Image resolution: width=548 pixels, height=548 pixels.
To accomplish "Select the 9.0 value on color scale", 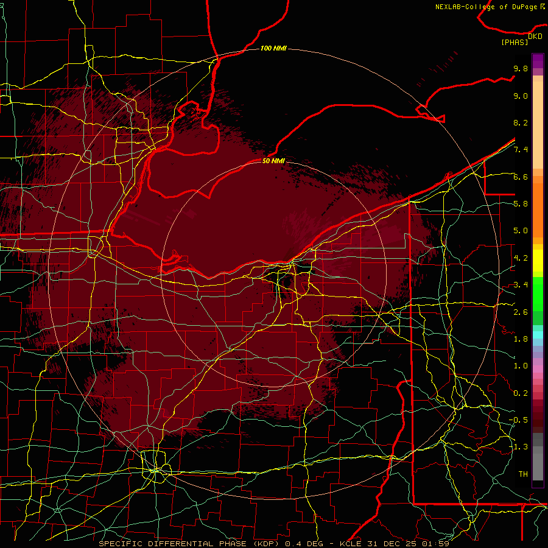I will (x=521, y=96).
